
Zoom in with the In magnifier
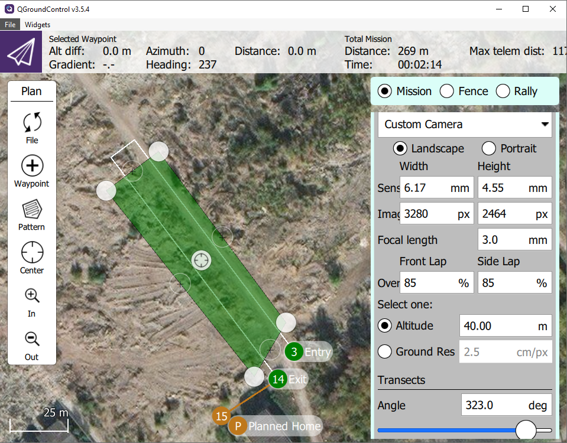[32, 303]
